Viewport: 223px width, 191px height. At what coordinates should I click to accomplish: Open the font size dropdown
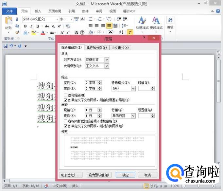(x=71, y=19)
